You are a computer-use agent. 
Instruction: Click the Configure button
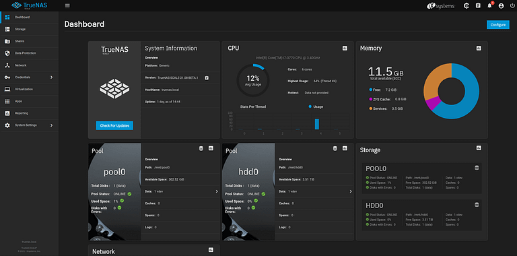pos(498,25)
